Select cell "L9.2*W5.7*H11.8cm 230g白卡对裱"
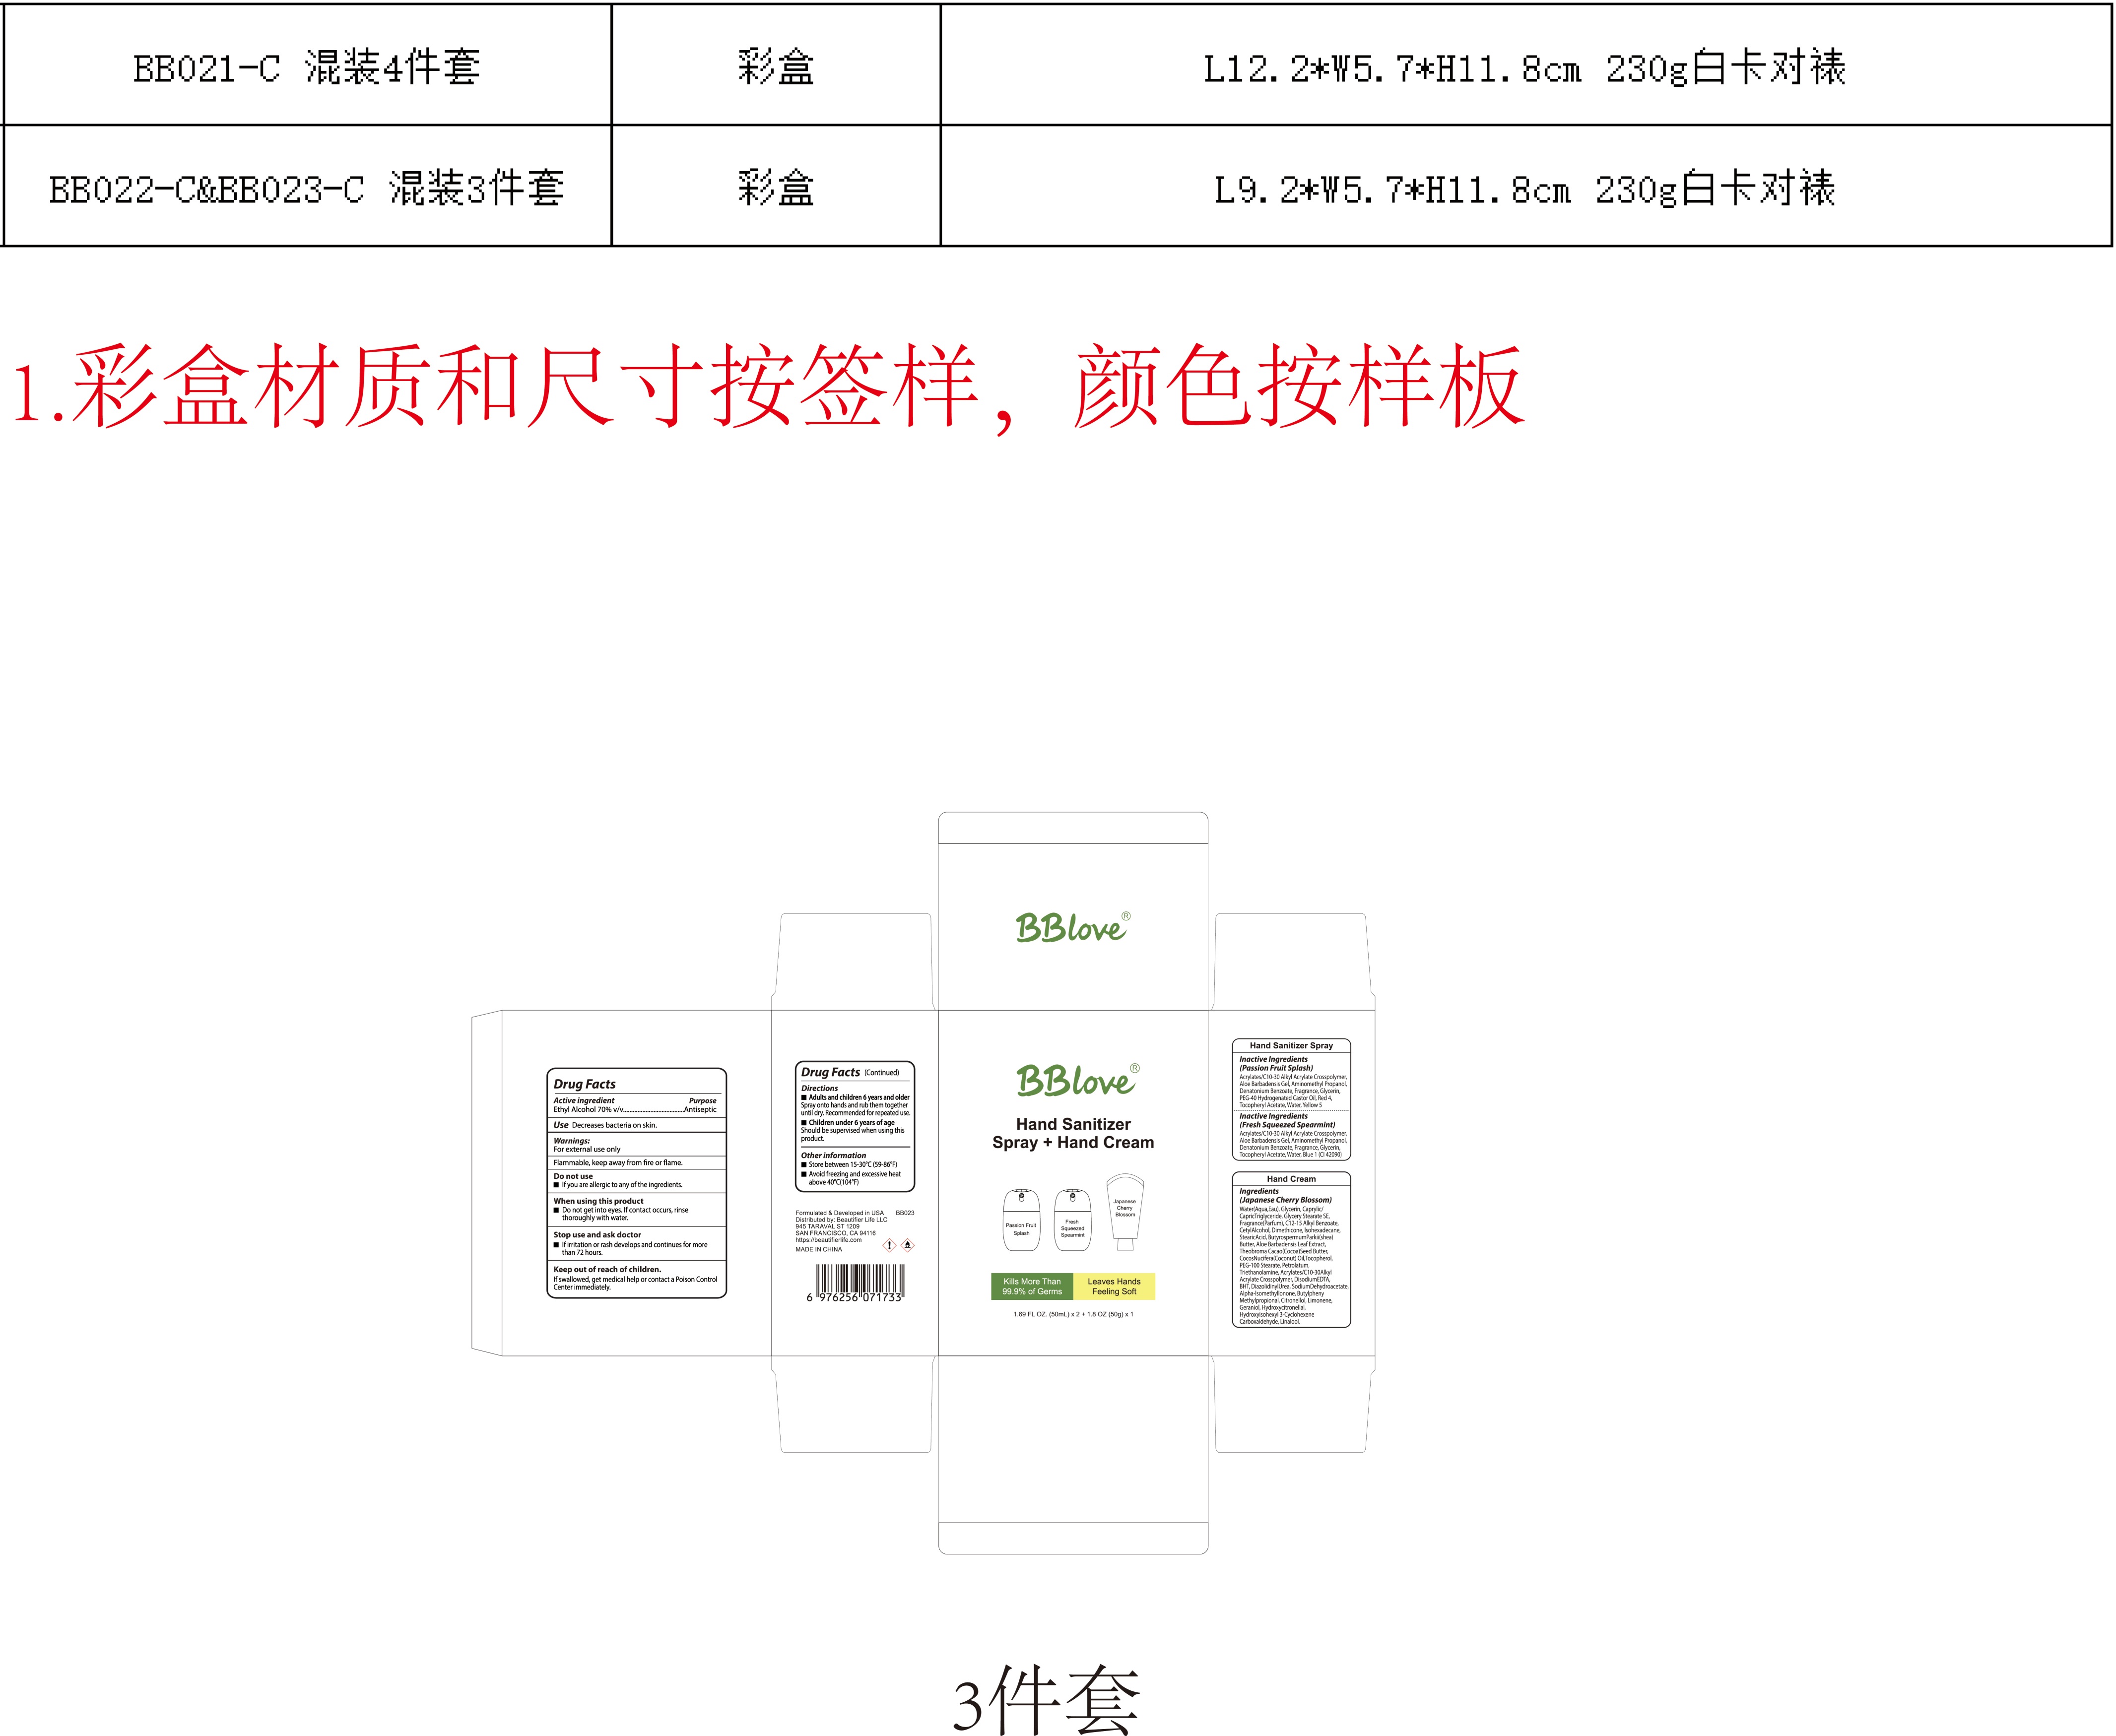 1525,187
